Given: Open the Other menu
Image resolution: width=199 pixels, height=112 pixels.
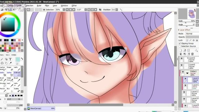Looking at the screenshot, I should pyautogui.click(x=74, y=6).
